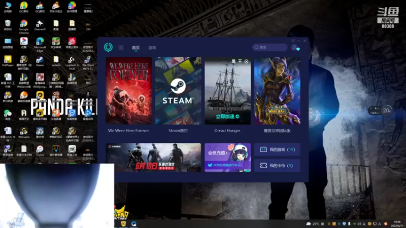This screenshot has width=406, height=228.
Task: Select the Steam desktop shortcut
Action: point(40,61)
